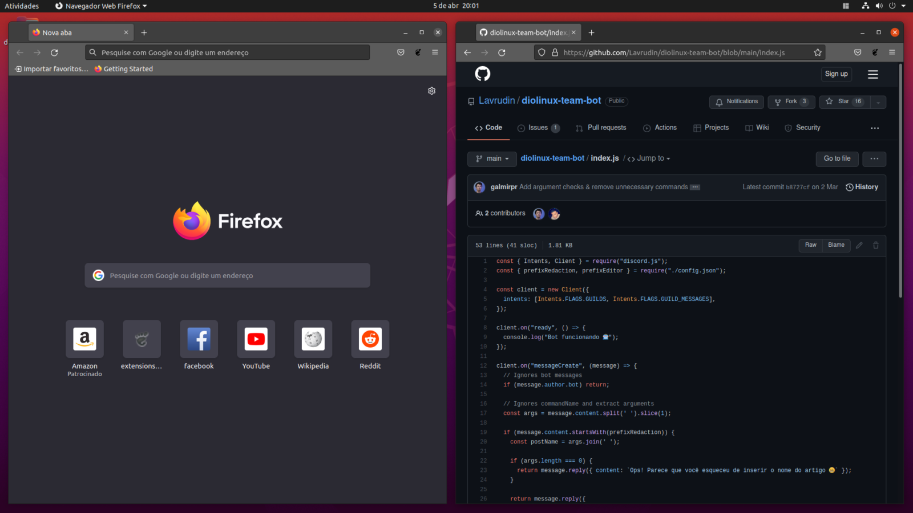Click the Sign up button
The width and height of the screenshot is (913, 513).
pyautogui.click(x=836, y=74)
